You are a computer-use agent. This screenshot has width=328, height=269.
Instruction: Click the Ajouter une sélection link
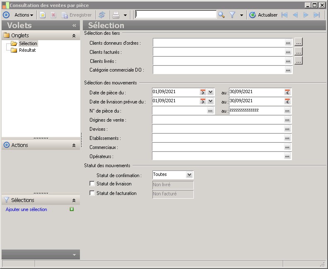(27, 209)
